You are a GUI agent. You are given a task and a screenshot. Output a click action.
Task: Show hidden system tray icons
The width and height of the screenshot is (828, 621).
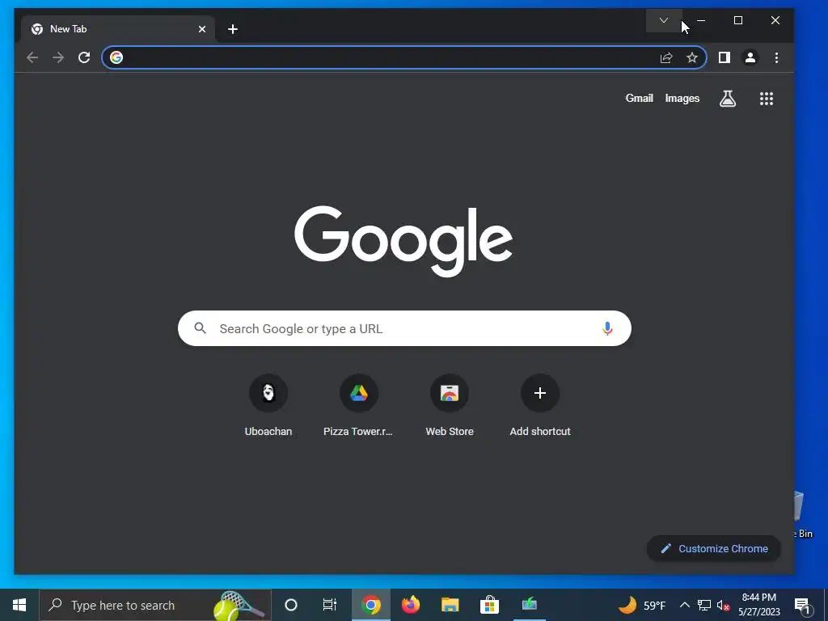684,605
